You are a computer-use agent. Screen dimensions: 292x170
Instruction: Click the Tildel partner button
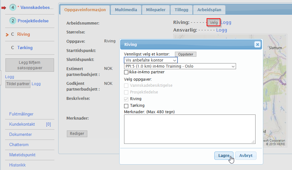click(x=18, y=84)
